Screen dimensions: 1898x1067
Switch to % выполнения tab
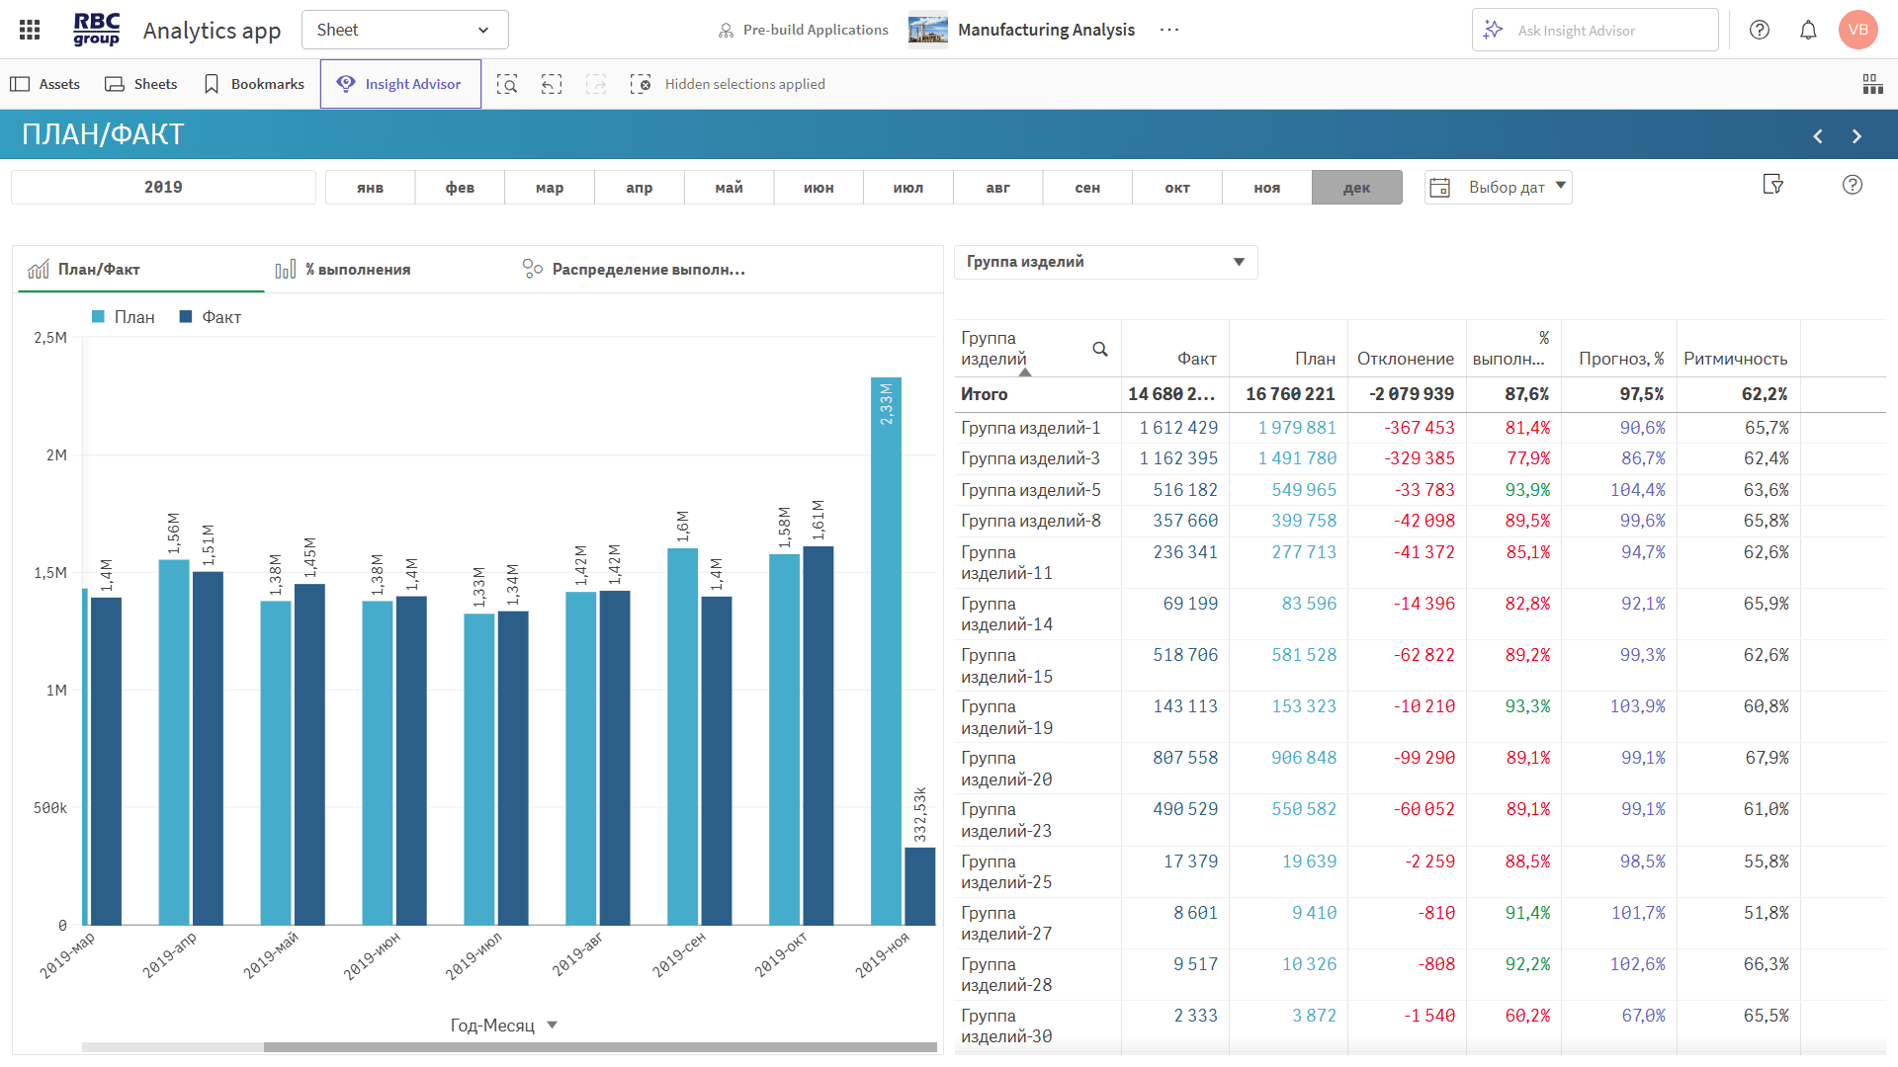(x=343, y=270)
